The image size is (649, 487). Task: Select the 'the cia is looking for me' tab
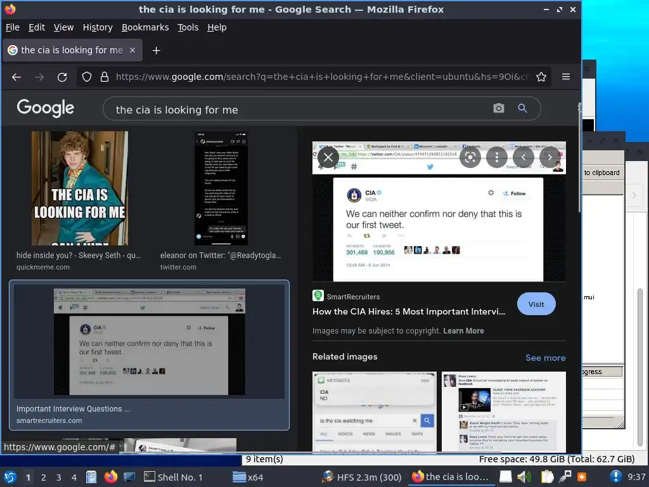(72, 50)
